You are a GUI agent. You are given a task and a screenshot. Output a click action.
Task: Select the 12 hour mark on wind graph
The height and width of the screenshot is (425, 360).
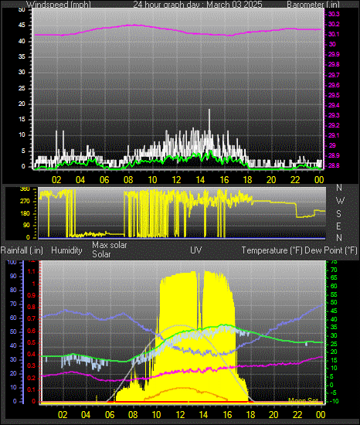(x=176, y=180)
